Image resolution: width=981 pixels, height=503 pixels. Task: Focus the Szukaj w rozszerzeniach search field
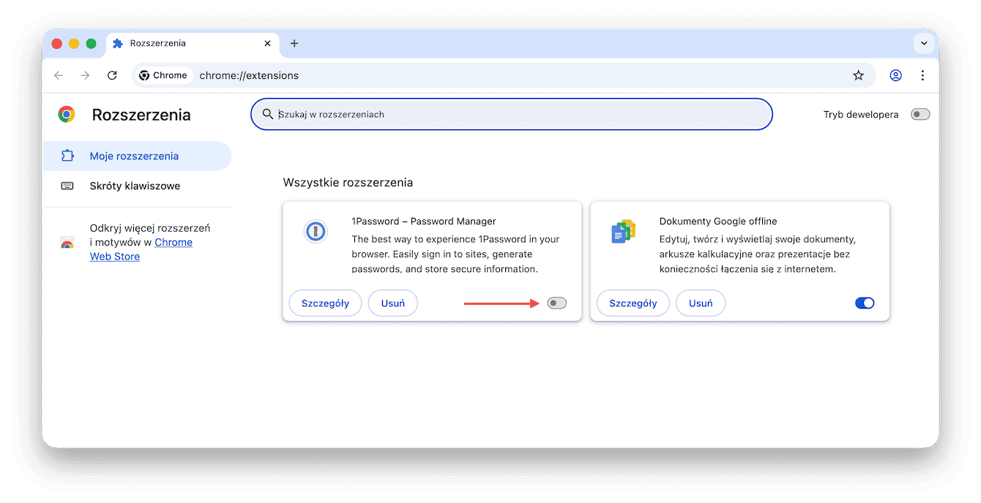click(x=511, y=114)
